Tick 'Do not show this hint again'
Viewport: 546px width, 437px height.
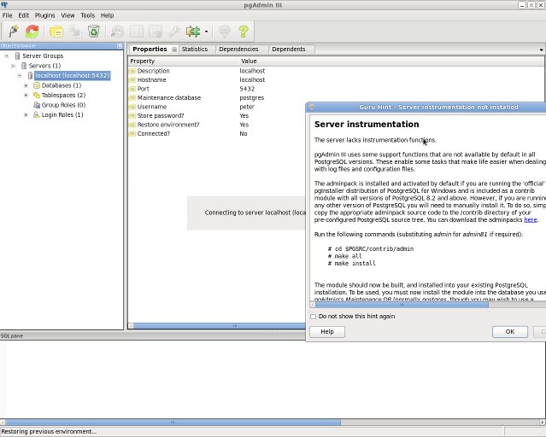(x=314, y=317)
